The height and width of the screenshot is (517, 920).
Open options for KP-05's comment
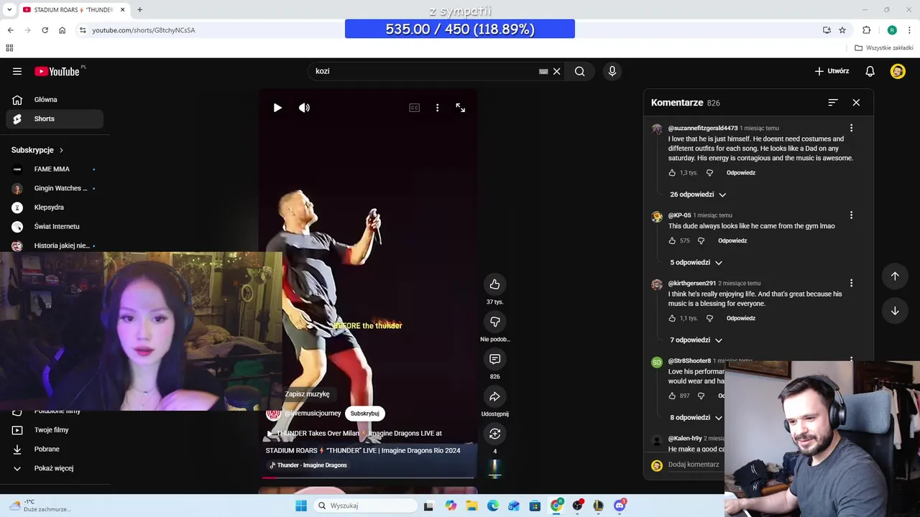[851, 215]
